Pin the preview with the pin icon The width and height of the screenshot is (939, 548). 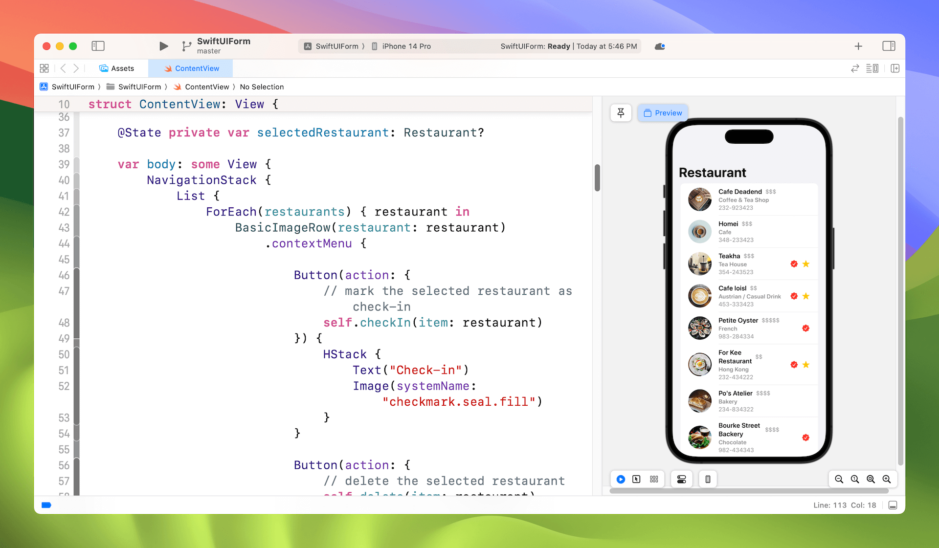(621, 113)
